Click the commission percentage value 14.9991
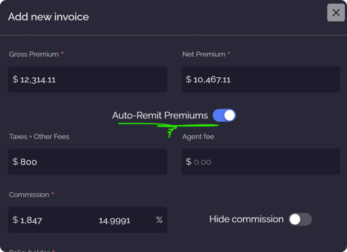This screenshot has width=347, height=252. point(114,220)
